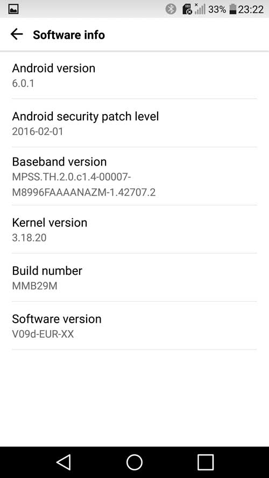Tap the Software version row
Image resolution: width=269 pixels, height=478 pixels.
[134, 326]
